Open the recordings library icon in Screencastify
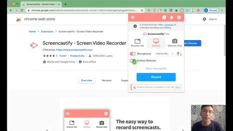 click(x=164, y=17)
